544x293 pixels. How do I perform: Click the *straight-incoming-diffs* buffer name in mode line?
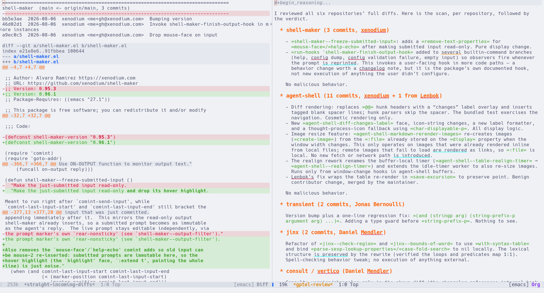59,285
